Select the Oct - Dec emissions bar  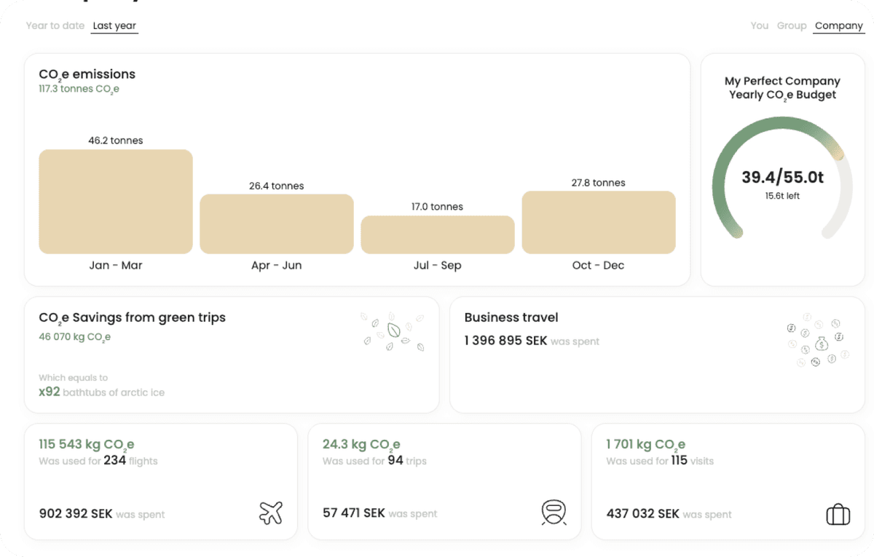(599, 222)
